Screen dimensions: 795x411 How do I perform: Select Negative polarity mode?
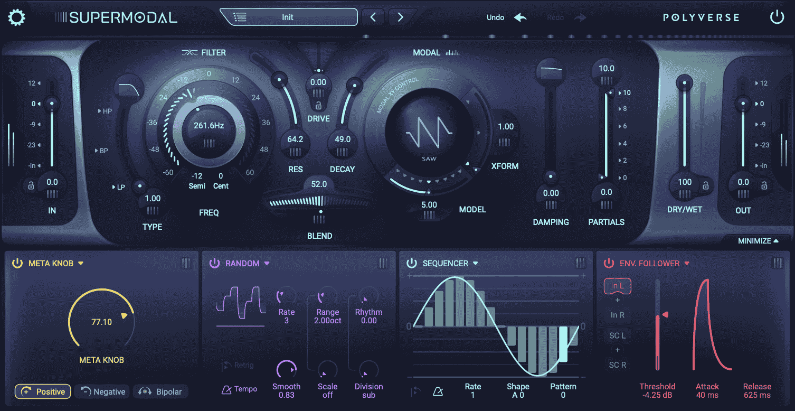click(101, 391)
